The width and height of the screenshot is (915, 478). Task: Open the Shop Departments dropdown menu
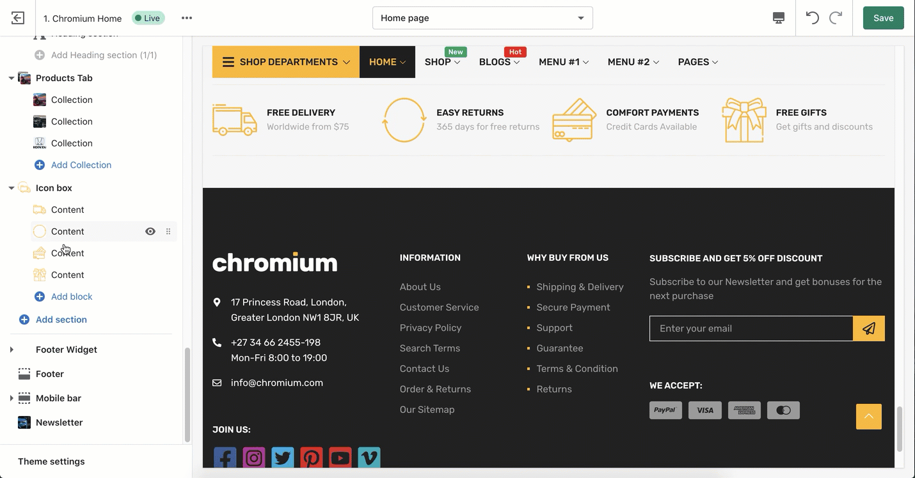coord(286,62)
